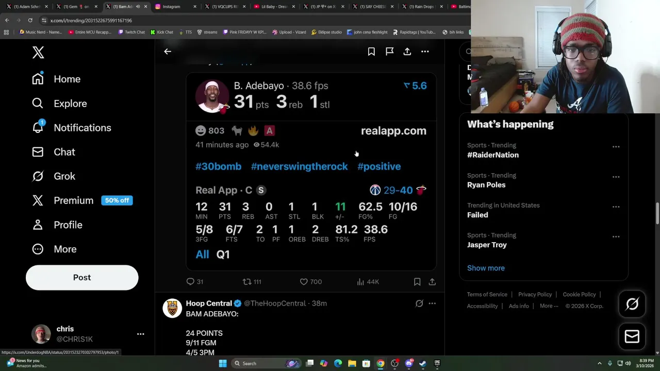Click Show more under What's happening

click(x=486, y=268)
